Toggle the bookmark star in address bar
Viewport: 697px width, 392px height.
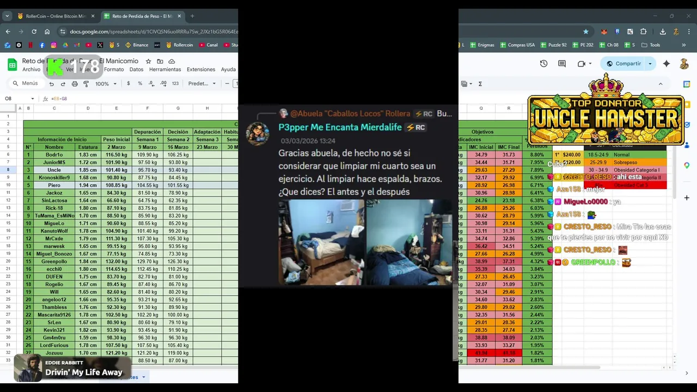coord(586,32)
